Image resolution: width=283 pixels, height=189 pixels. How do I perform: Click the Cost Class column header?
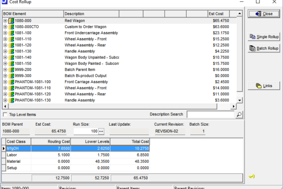click(x=18, y=142)
